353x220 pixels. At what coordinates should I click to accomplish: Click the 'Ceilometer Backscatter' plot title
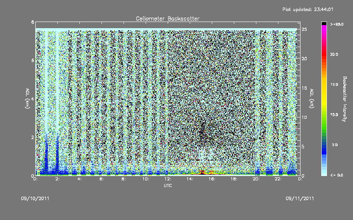(168, 18)
